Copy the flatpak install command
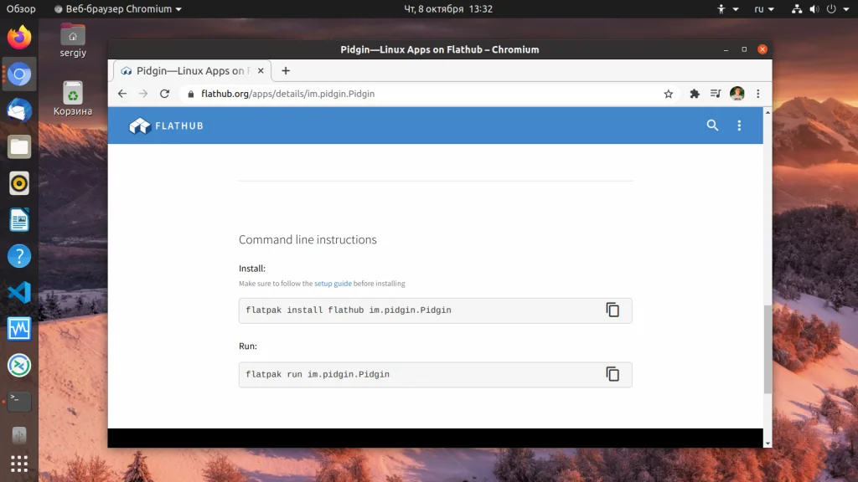Image resolution: width=858 pixels, height=482 pixels. click(612, 310)
